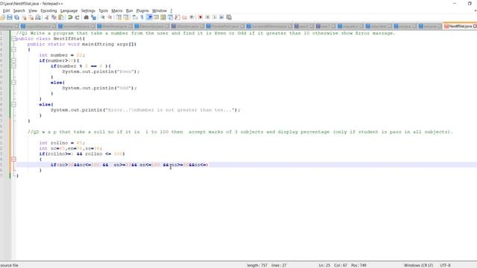
Task: Toggle word wrap in toolbar
Action: pyautogui.click(x=135, y=17)
